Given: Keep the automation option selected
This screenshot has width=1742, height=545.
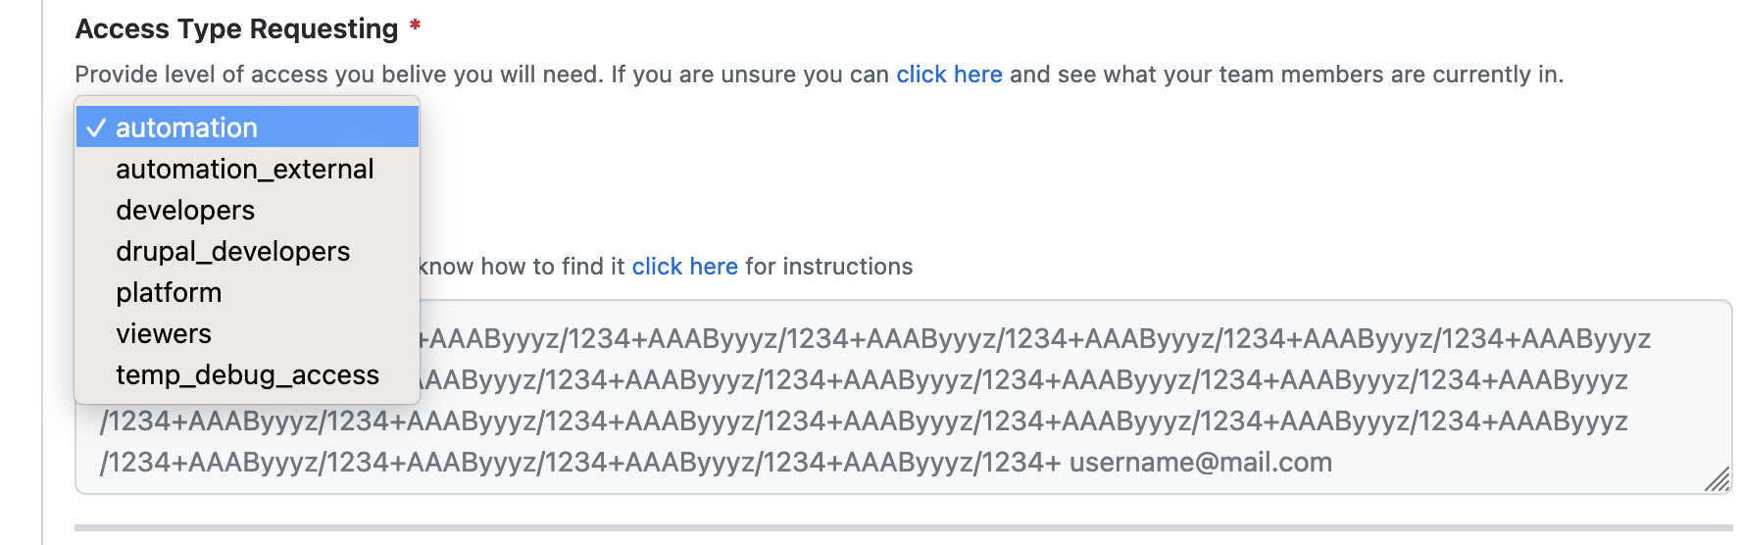Looking at the screenshot, I should (186, 128).
